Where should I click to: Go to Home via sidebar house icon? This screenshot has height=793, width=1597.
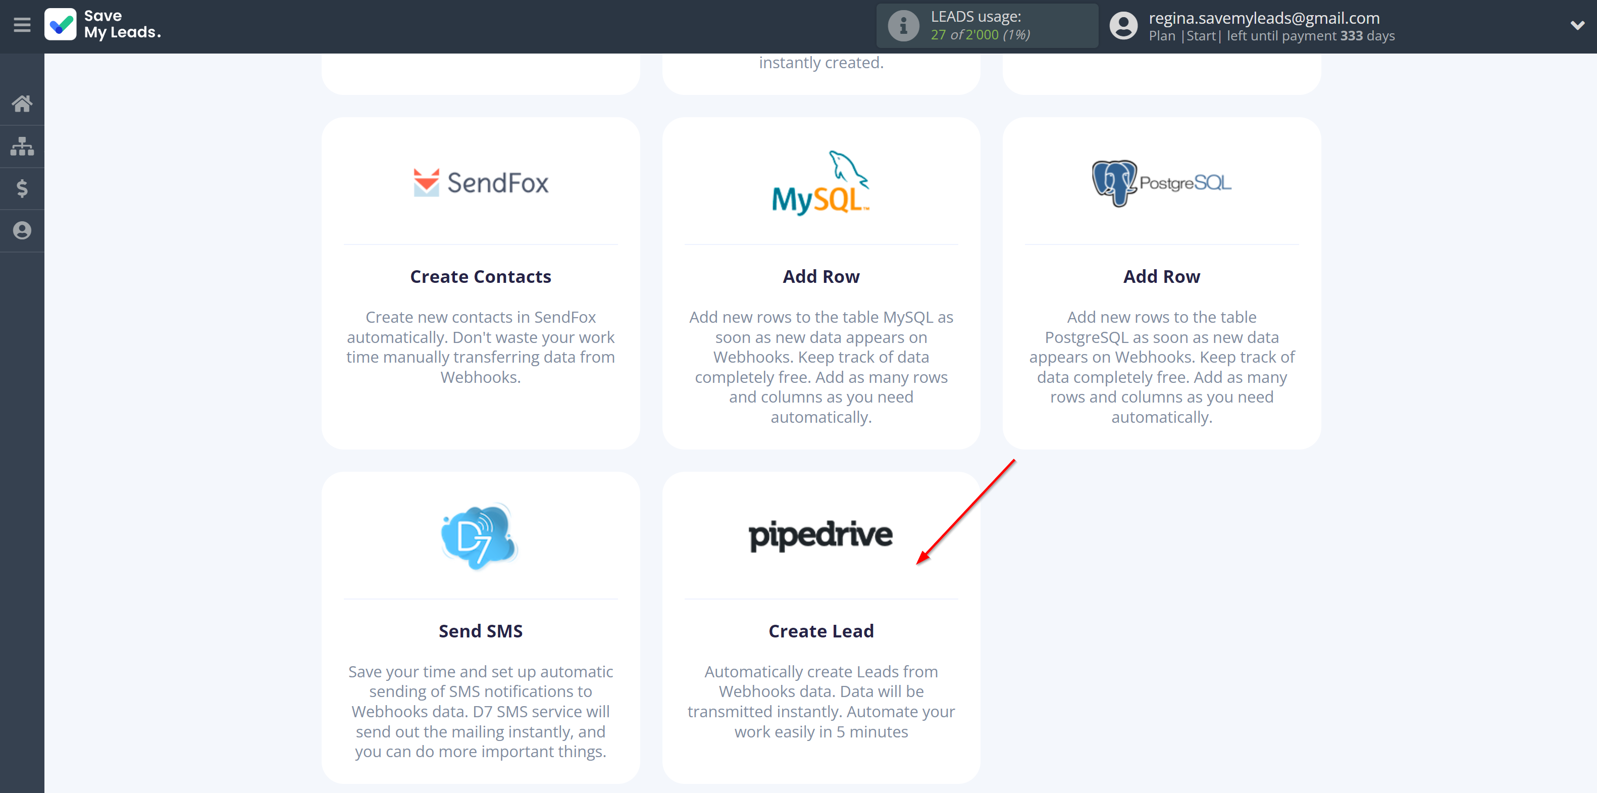(22, 104)
